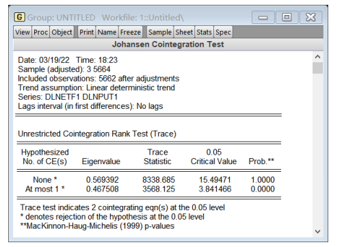Click the Trend assumption line
Image resolution: width=344 pixels, height=247 pixels.
coord(96,88)
